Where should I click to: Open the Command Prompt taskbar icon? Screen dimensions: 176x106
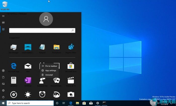104,103
